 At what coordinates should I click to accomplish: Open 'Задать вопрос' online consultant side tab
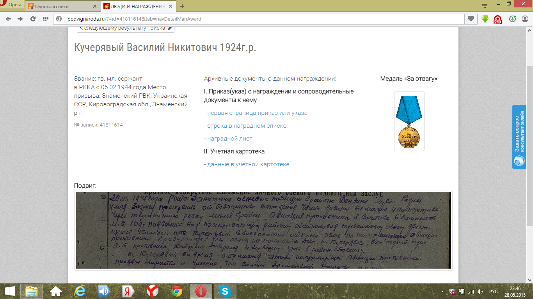pyautogui.click(x=519, y=137)
